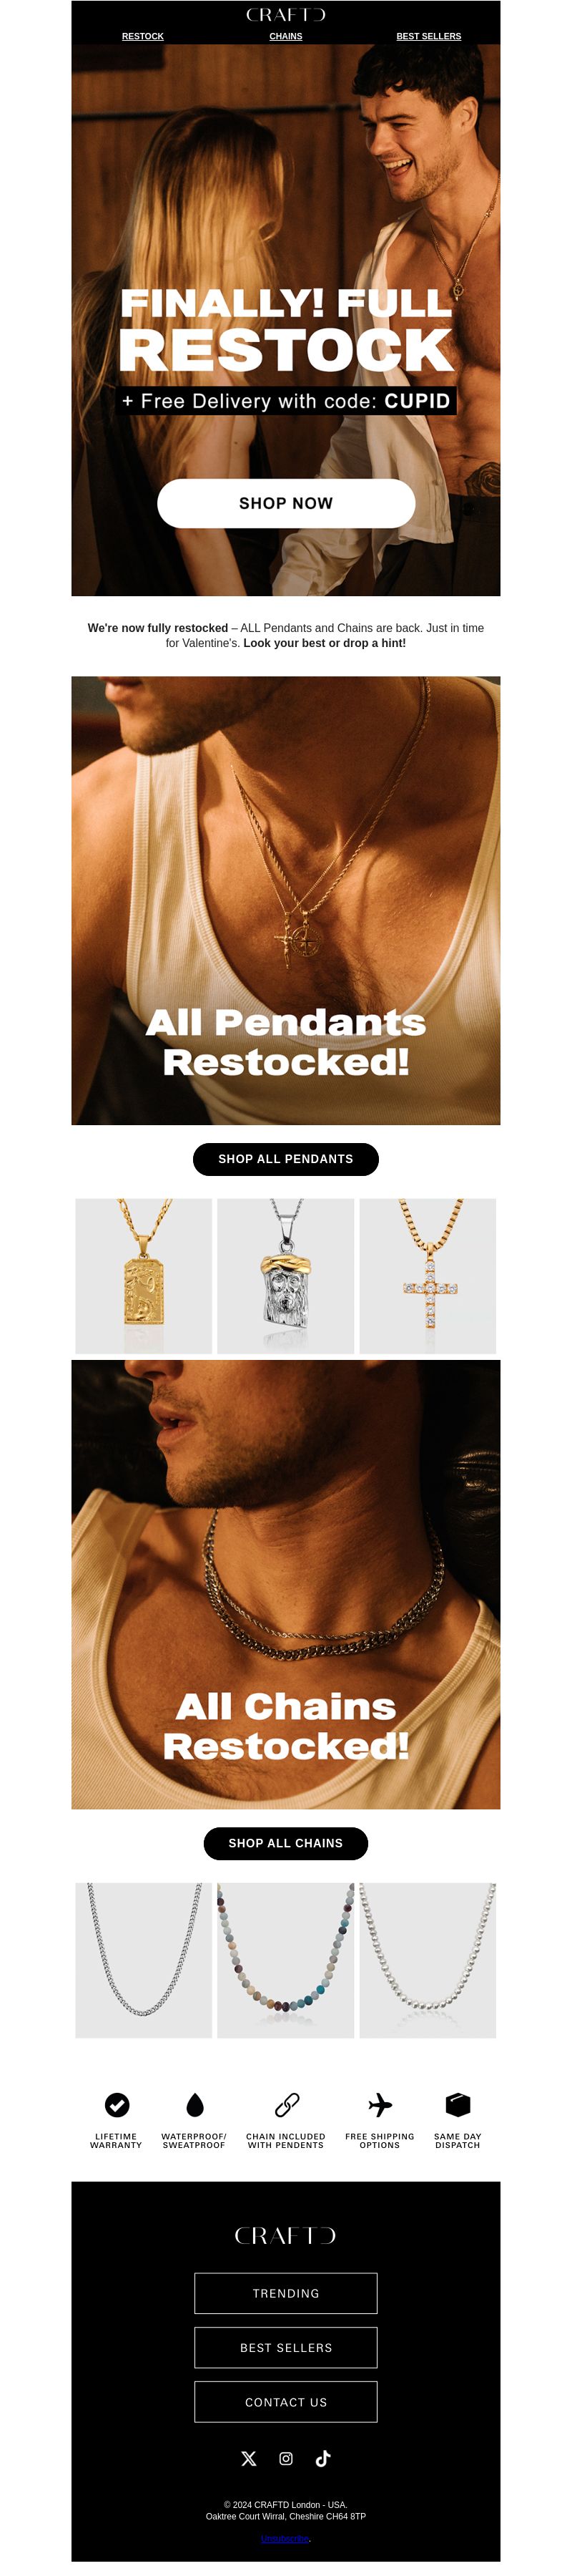Screen dimensions: 572x2576
Task: Open the Instagram social icon
Action: point(287,2458)
